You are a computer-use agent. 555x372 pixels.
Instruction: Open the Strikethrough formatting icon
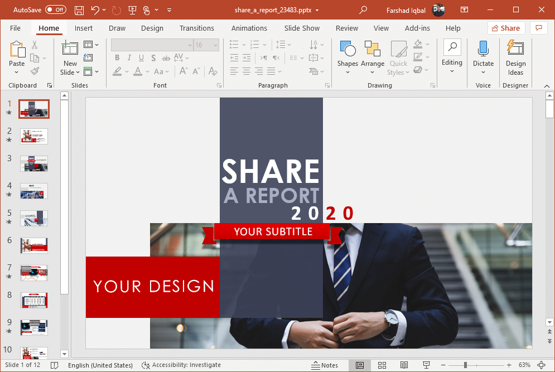click(166, 57)
